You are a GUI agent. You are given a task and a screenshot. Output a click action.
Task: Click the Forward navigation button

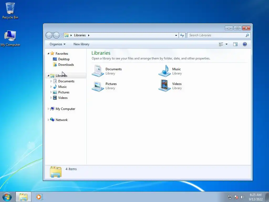(56, 35)
